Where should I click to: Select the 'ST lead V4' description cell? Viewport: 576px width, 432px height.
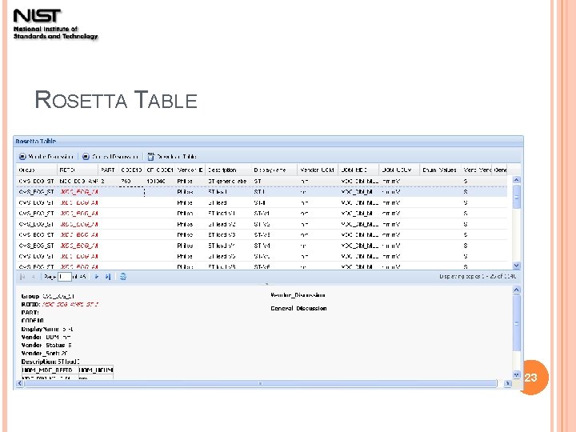coord(228,246)
